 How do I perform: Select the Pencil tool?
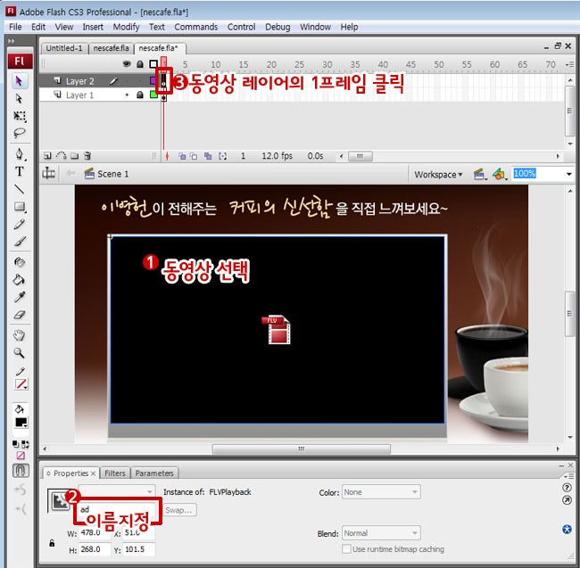tap(20, 224)
